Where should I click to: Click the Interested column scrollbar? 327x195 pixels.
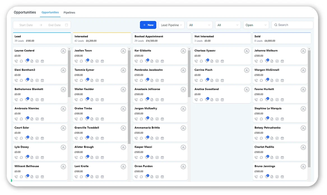[129, 97]
